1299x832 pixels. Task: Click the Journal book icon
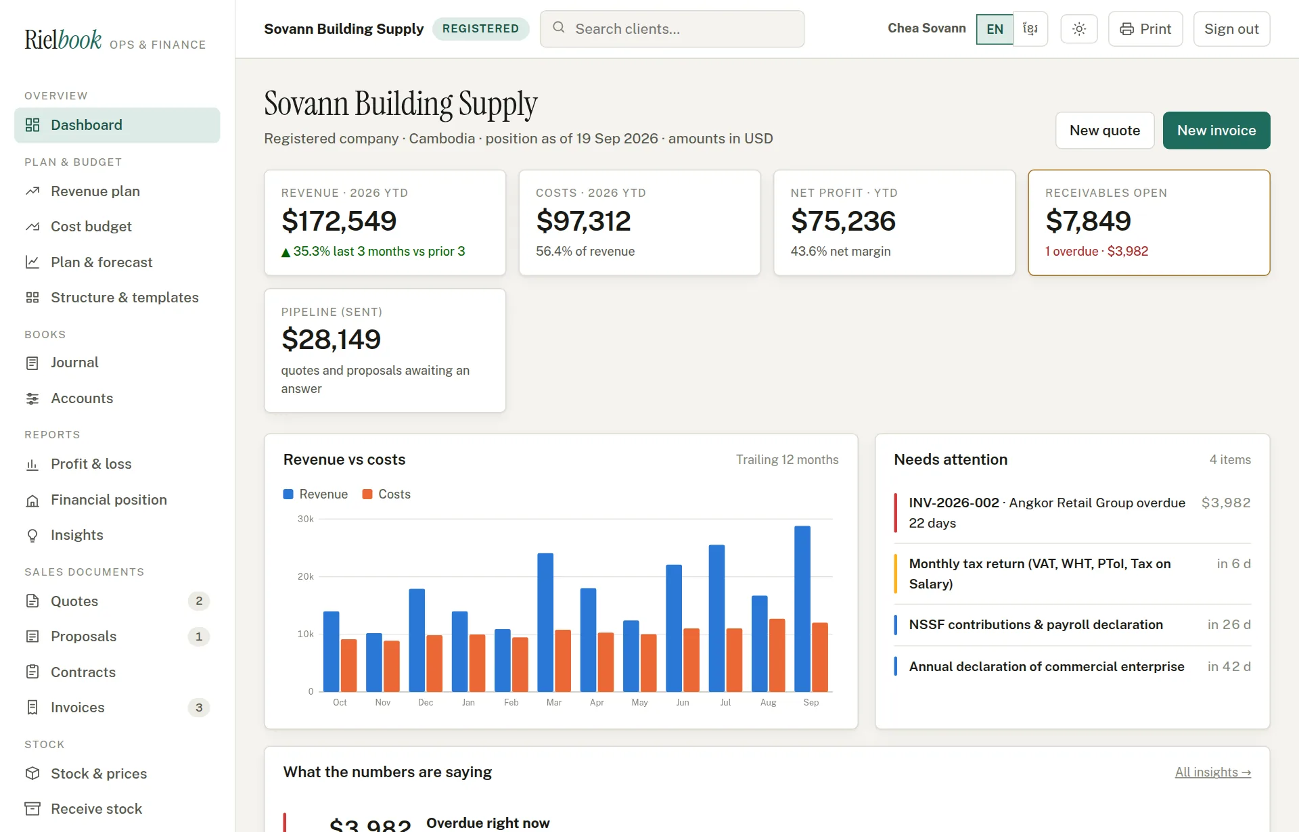(x=32, y=363)
